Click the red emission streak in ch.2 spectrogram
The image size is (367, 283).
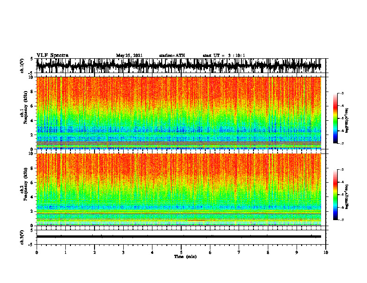click(x=196, y=220)
